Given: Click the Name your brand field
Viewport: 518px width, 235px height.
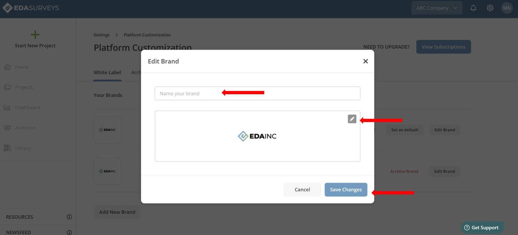Looking at the screenshot, I should tap(257, 93).
